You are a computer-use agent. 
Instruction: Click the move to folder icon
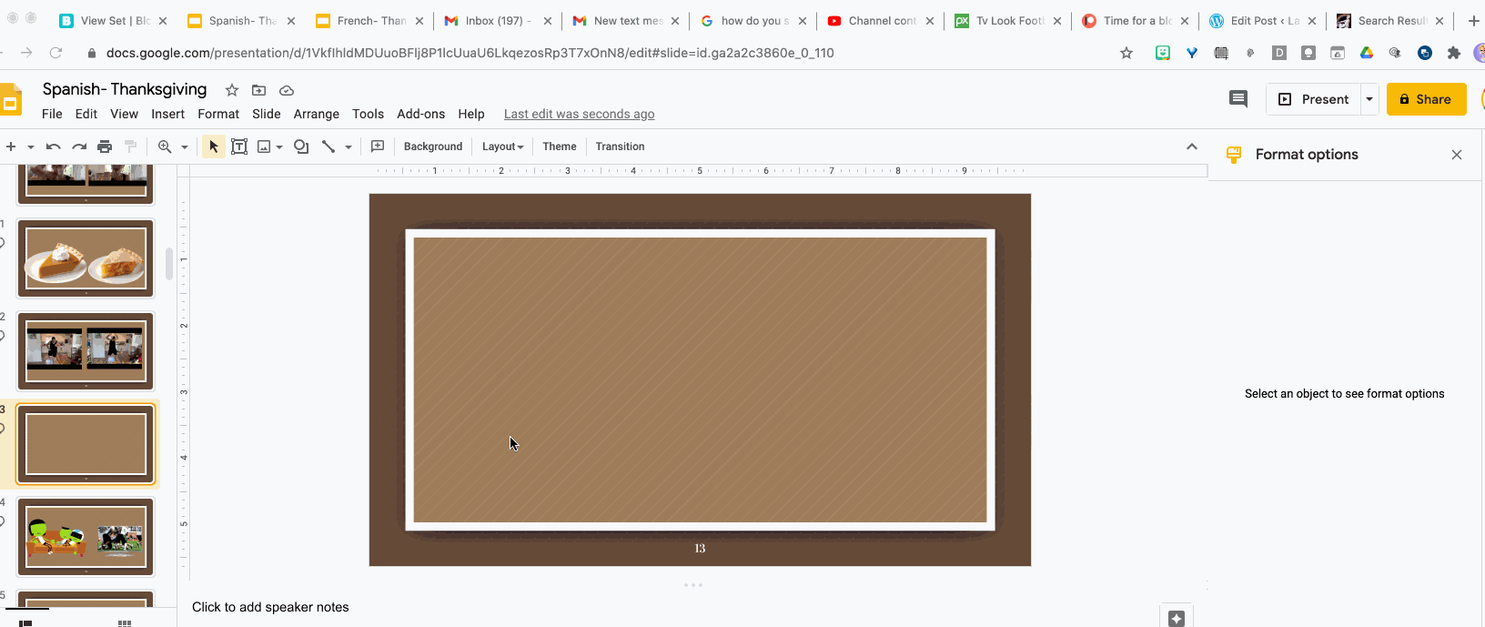[259, 90]
